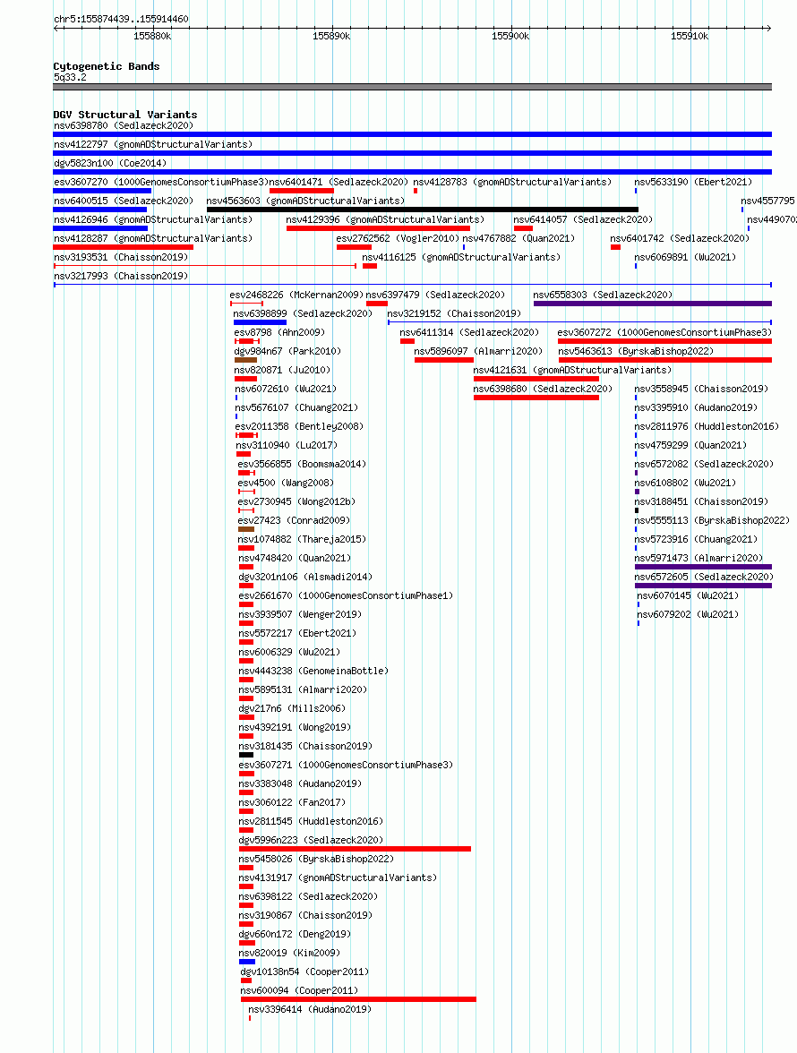Image resolution: width=797 pixels, height=1053 pixels.
Task: Click the 5q33.2 cytogenetic band bar
Action: pyautogui.click(x=412, y=87)
